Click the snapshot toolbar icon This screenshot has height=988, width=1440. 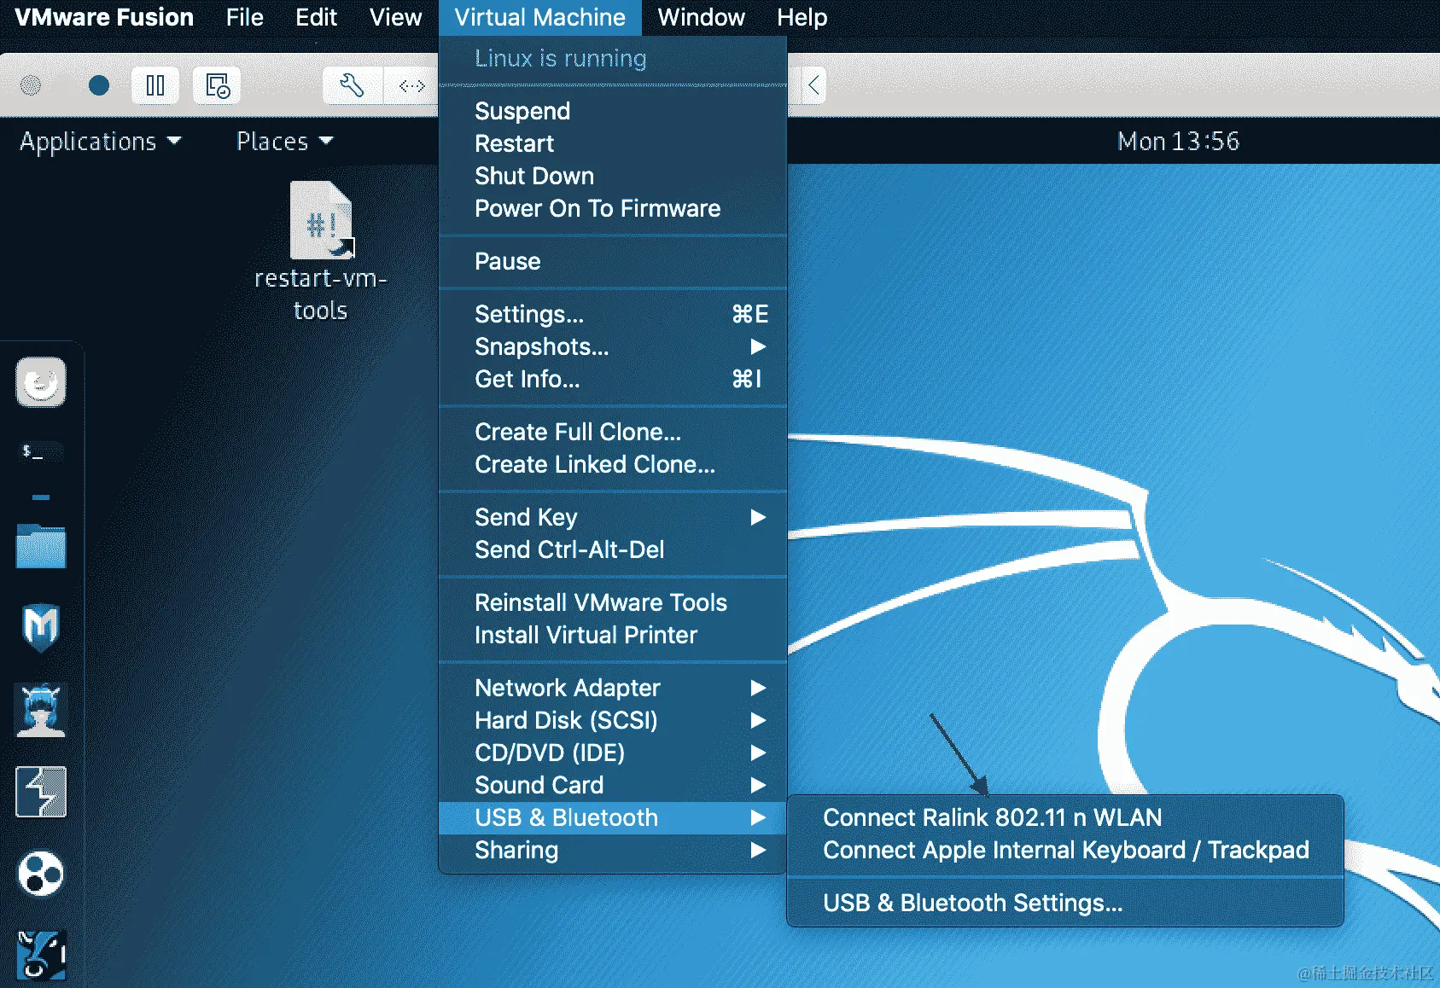point(217,85)
